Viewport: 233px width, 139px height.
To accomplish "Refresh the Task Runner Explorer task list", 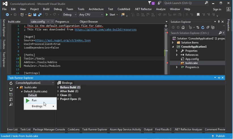I will (11, 83).
